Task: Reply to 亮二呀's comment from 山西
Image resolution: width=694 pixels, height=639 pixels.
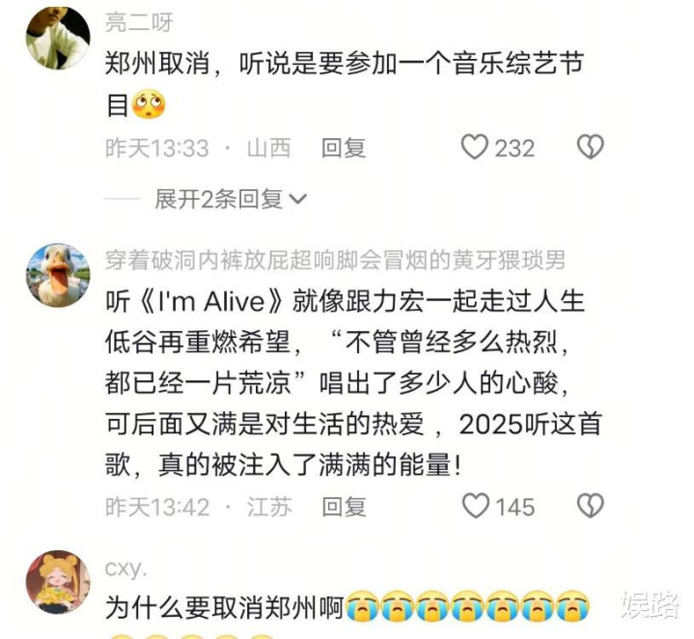Action: [344, 148]
